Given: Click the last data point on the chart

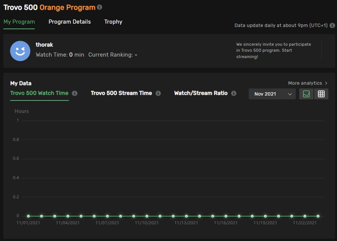Looking at the screenshot, I should [318, 216].
